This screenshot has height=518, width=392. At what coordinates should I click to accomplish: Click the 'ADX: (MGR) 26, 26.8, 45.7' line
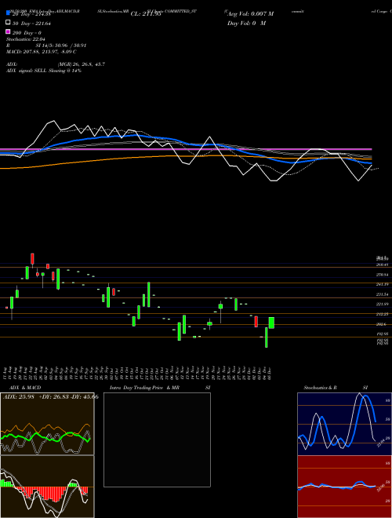[x=56, y=64]
